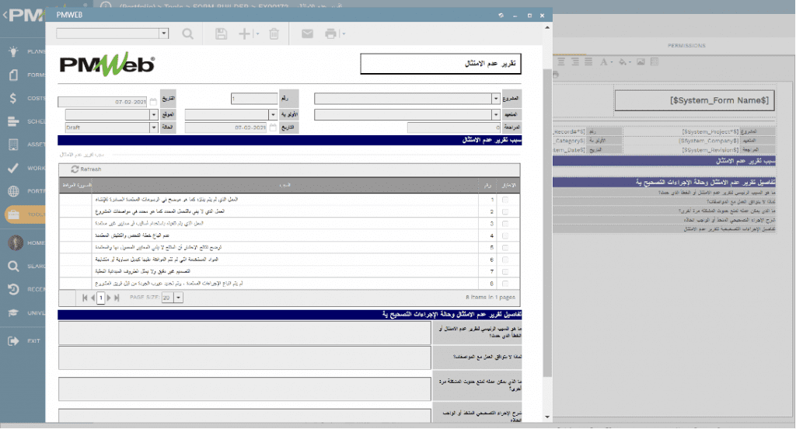Open the location (الموقع) dropdown
Screen dimensions: 796x429
click(153, 115)
